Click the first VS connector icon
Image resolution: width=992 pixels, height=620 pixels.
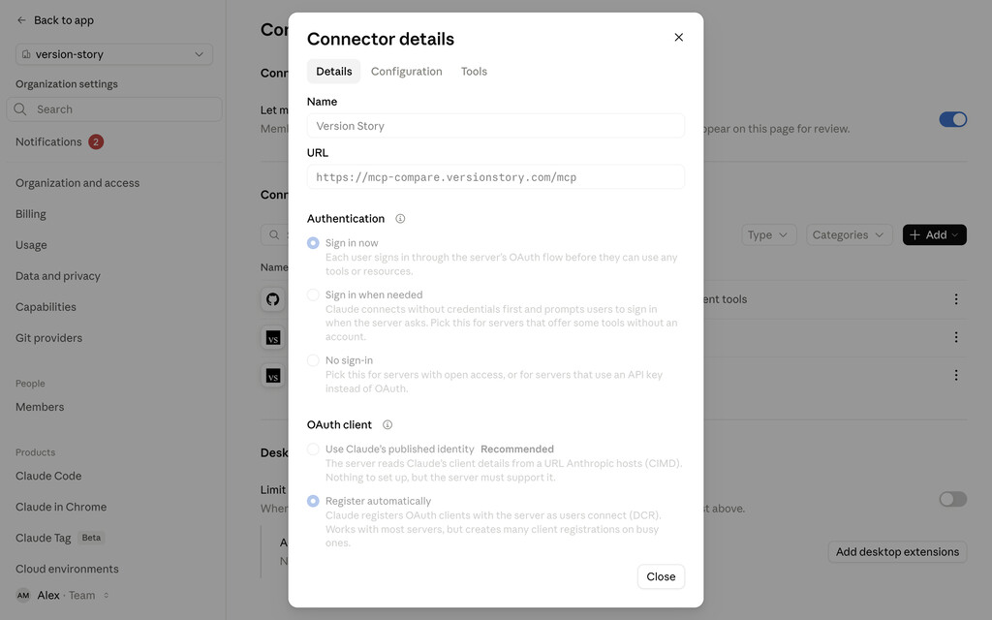pyautogui.click(x=272, y=338)
